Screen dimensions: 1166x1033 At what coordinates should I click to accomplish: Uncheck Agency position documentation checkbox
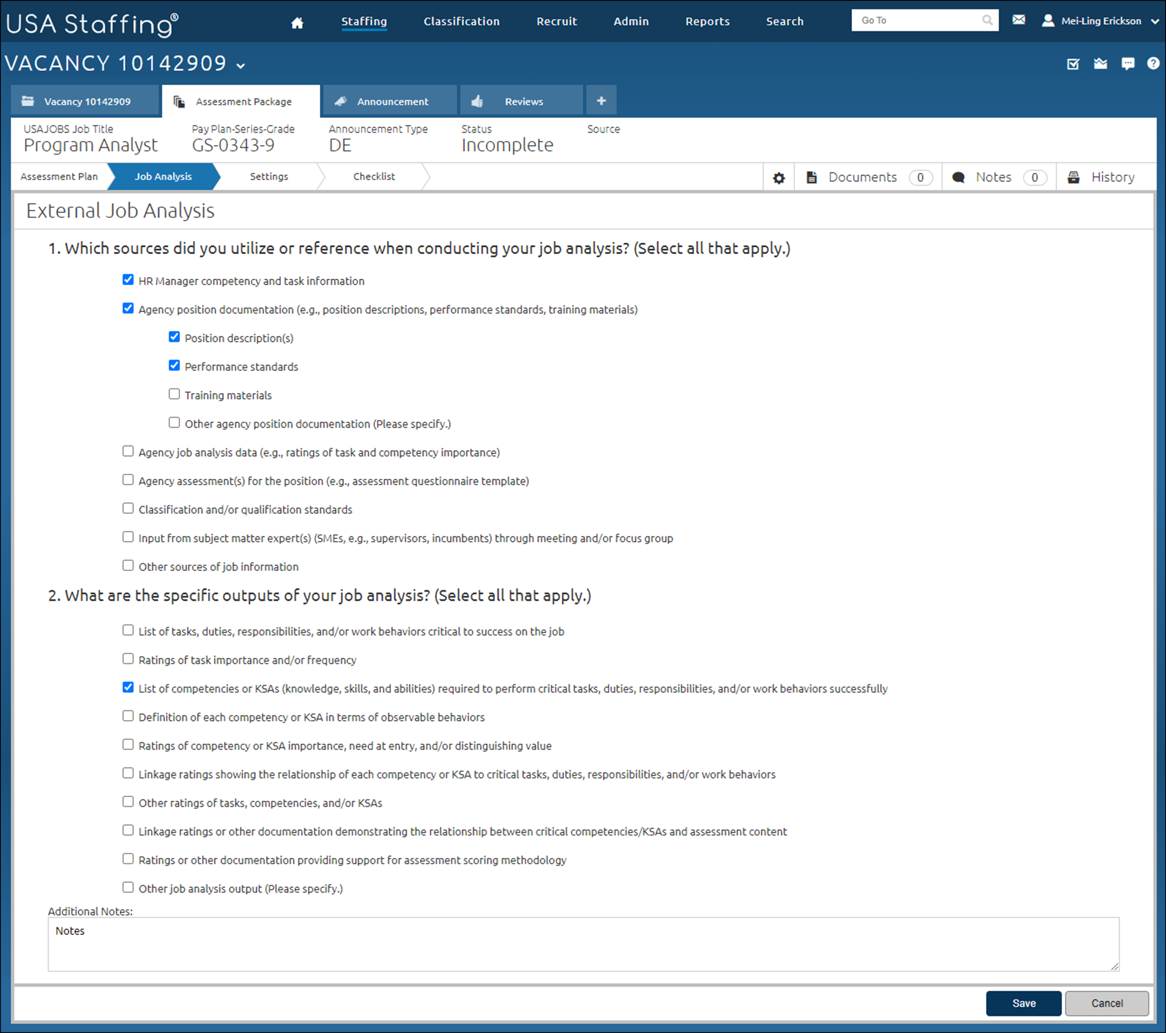(128, 308)
